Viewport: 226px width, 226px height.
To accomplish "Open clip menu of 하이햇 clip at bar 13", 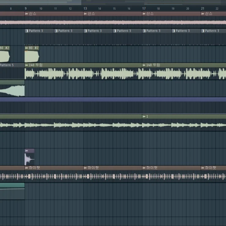I will tap(85, 168).
